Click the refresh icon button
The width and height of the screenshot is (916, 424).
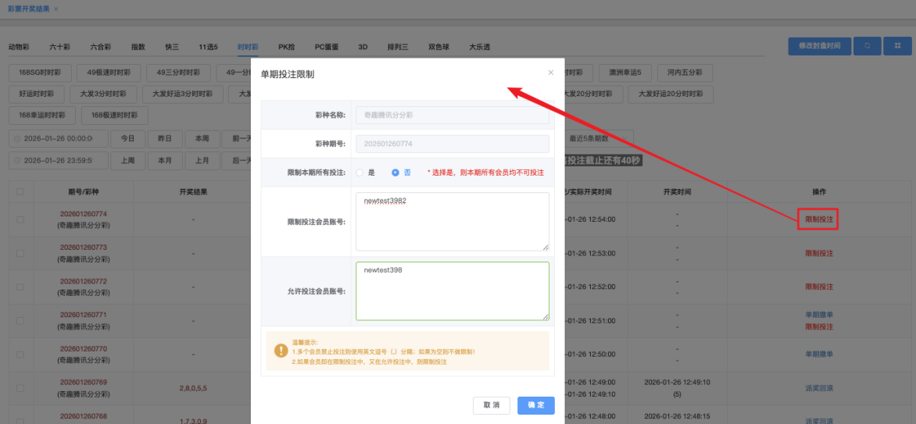point(867,46)
